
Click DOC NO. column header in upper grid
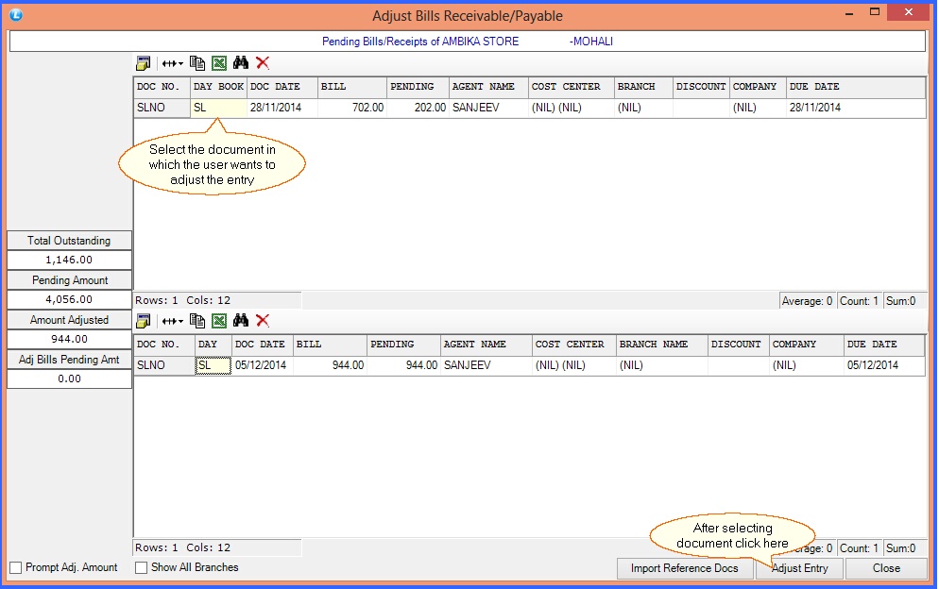pos(162,87)
